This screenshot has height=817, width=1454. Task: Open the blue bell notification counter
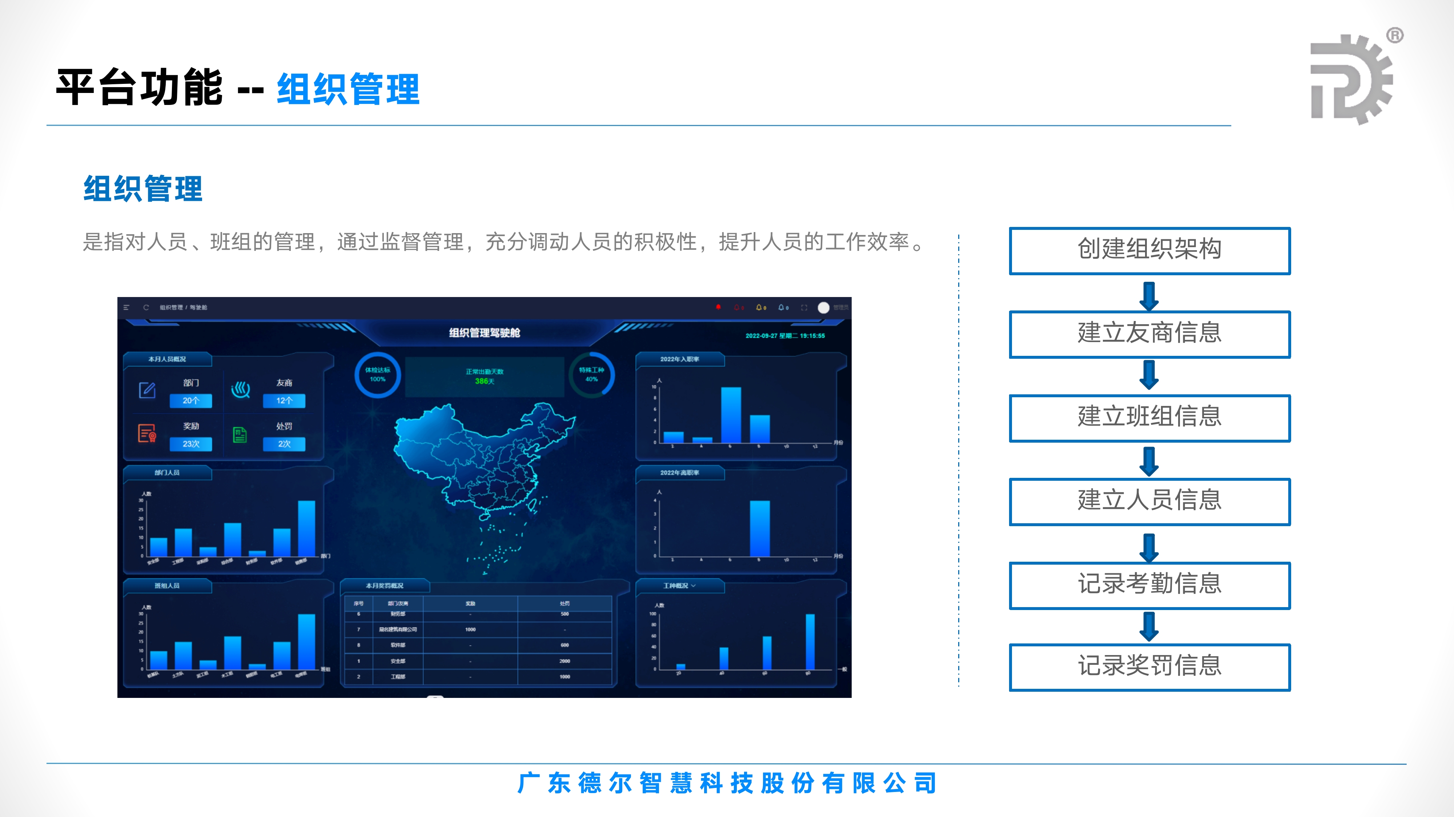[783, 307]
